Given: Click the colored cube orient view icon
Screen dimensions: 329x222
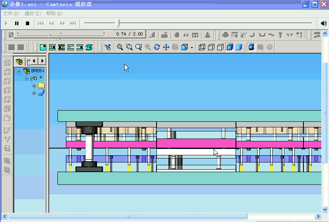Looking at the screenshot, I should coord(184,47).
